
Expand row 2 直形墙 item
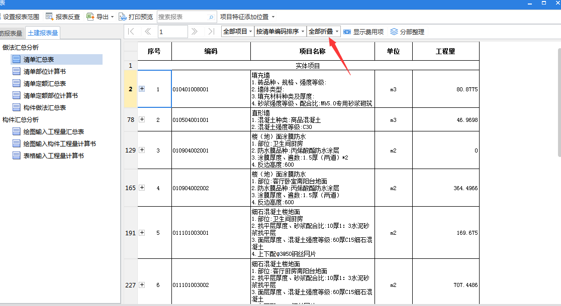(x=142, y=119)
